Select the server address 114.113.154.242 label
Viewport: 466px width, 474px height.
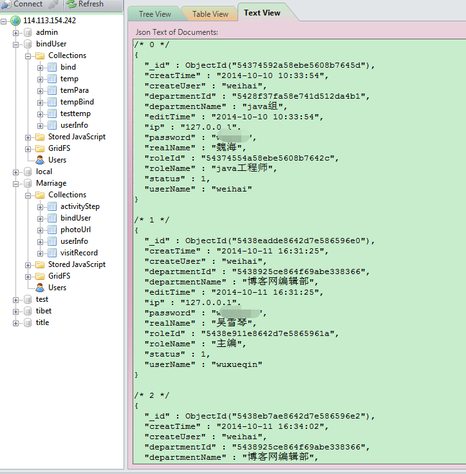click(x=50, y=21)
